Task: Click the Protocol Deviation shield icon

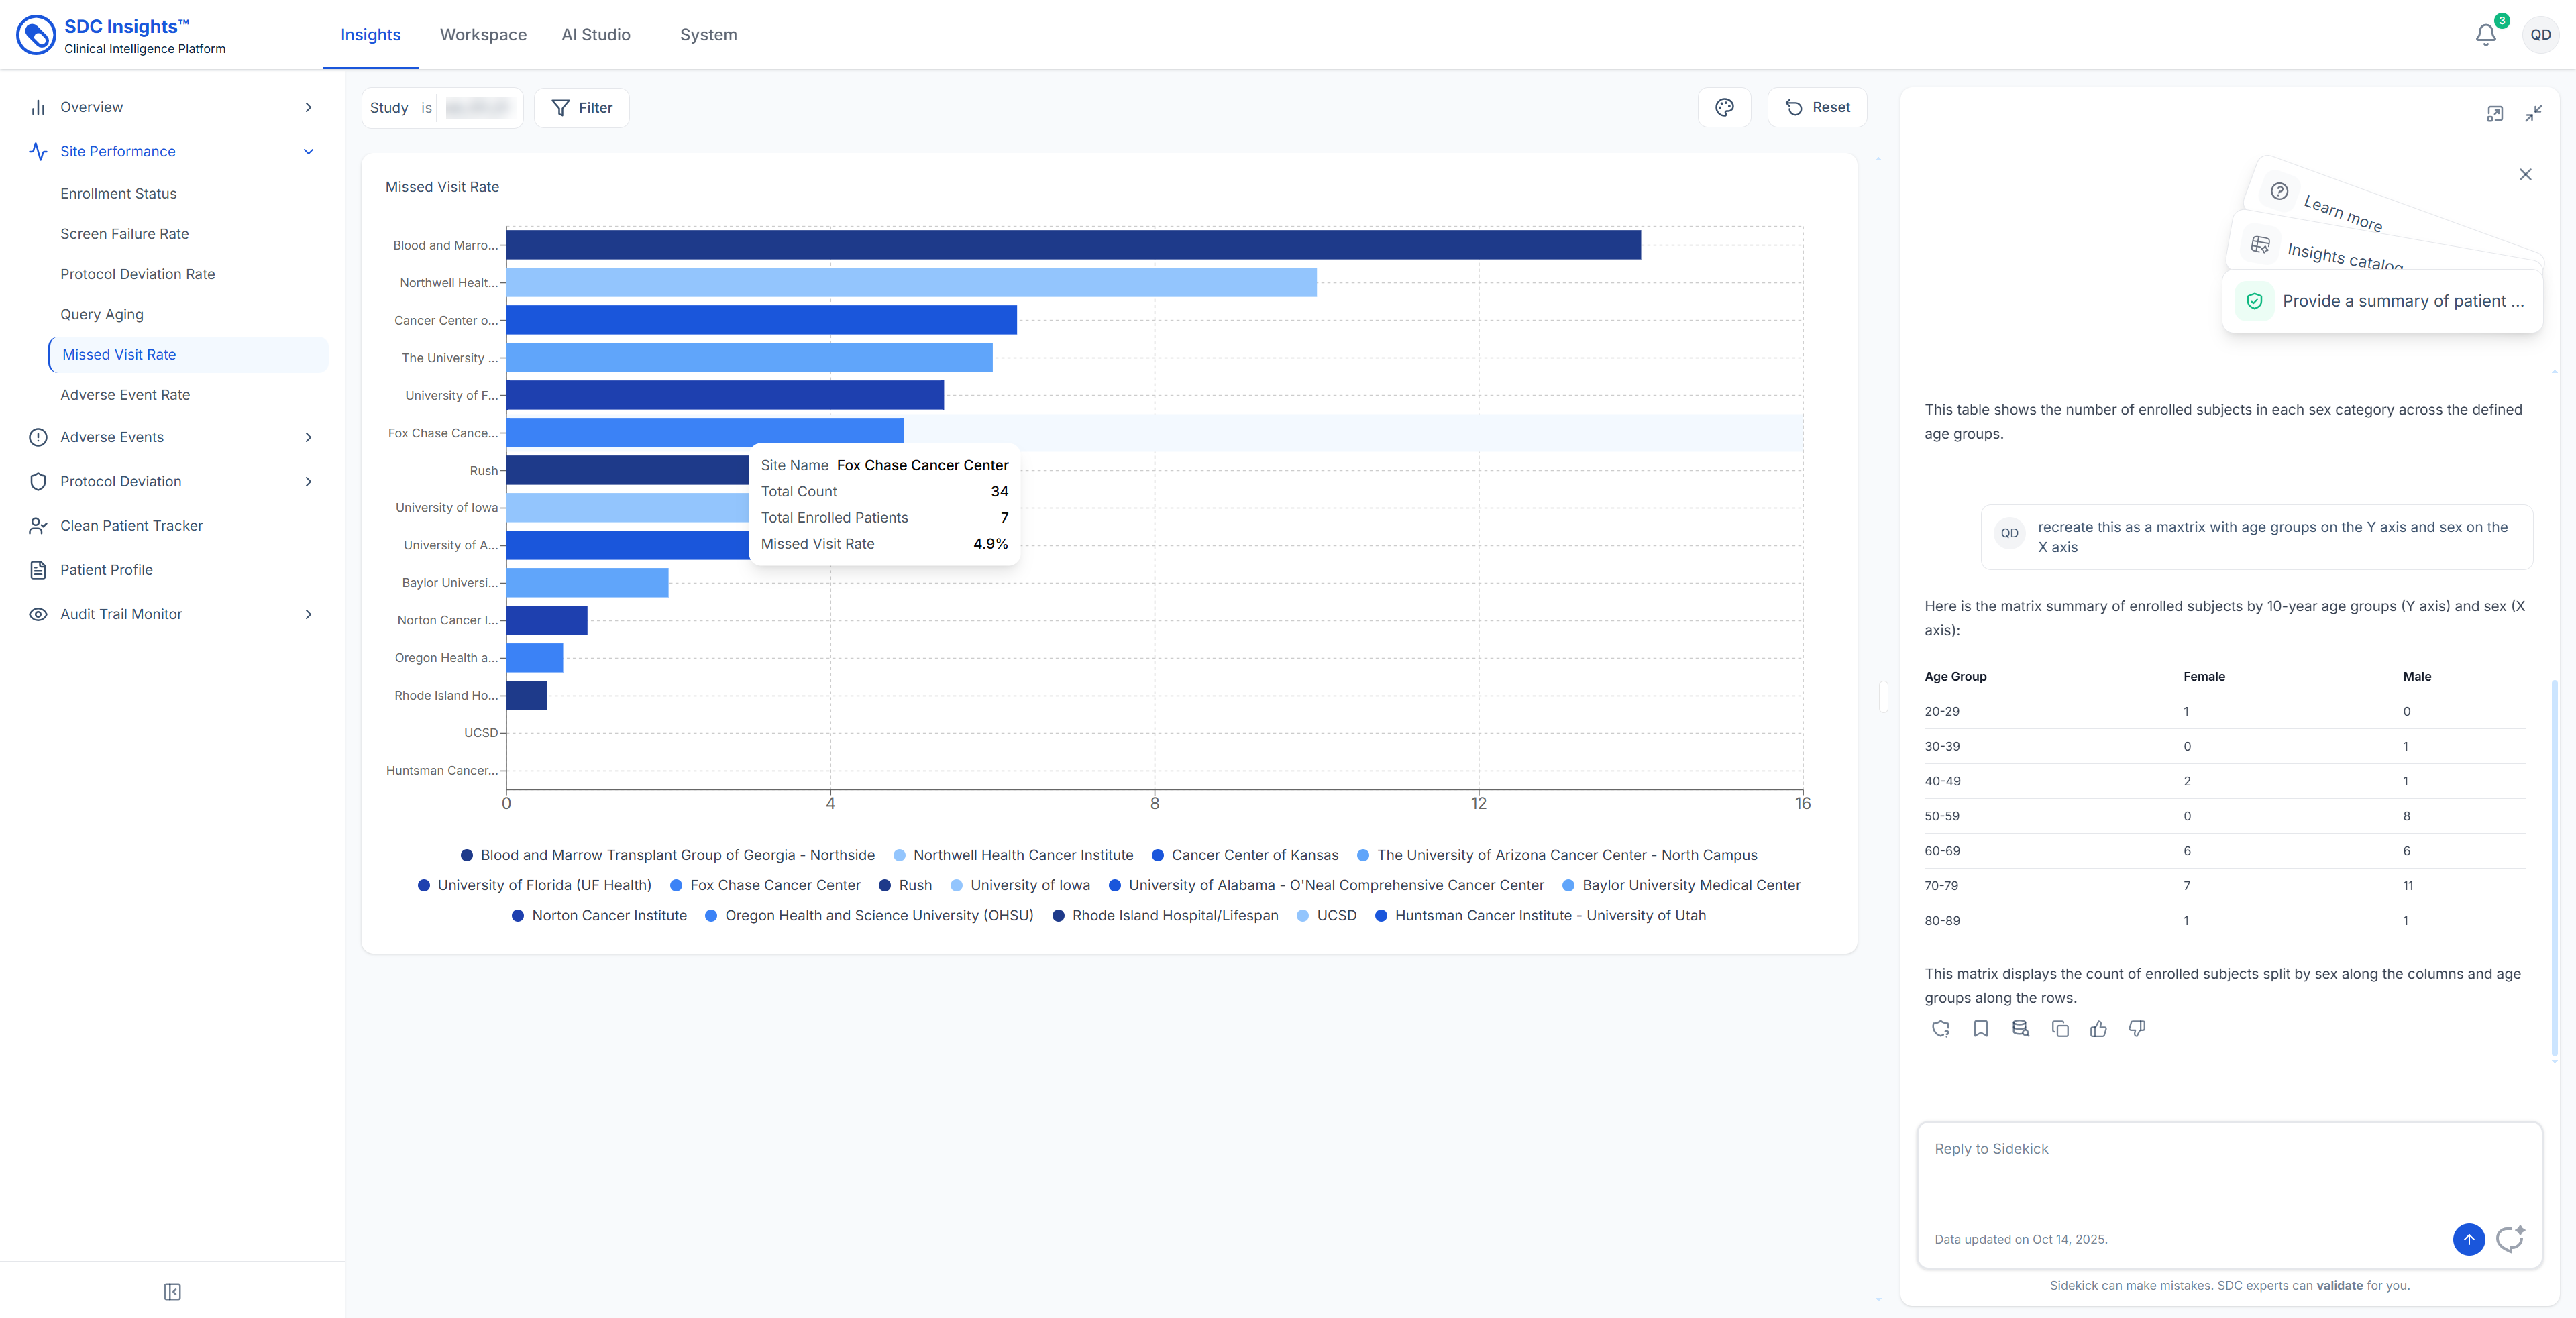Action: tap(38, 481)
